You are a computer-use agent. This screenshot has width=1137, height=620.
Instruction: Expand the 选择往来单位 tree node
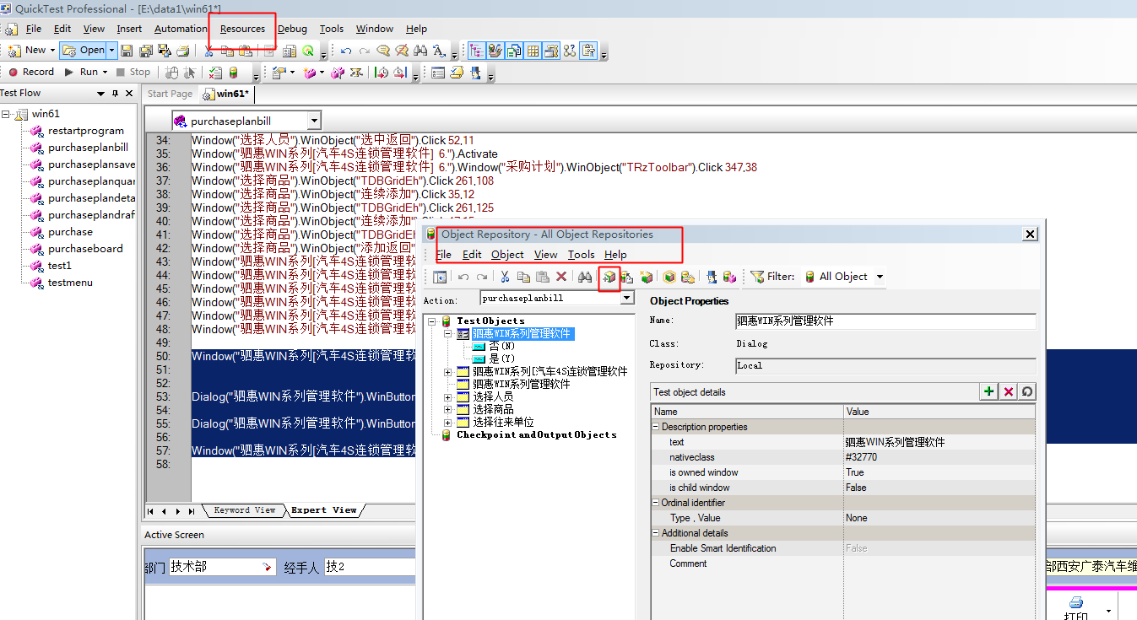pyautogui.click(x=448, y=422)
